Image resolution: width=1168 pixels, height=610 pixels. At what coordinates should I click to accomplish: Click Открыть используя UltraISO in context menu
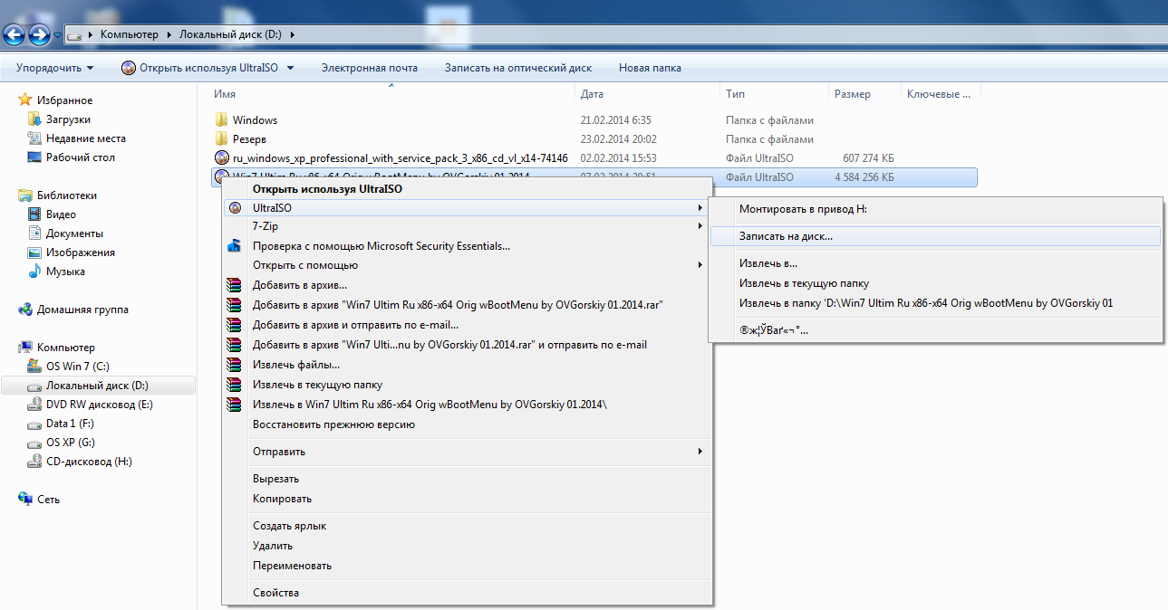coord(468,189)
